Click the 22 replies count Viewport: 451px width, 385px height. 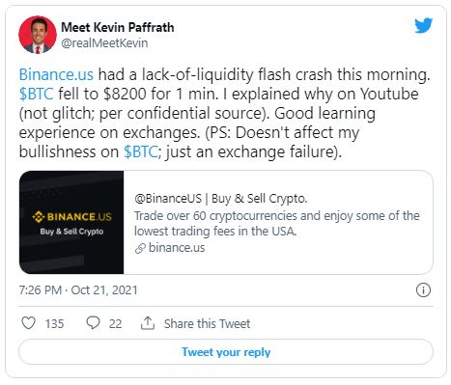tap(115, 323)
